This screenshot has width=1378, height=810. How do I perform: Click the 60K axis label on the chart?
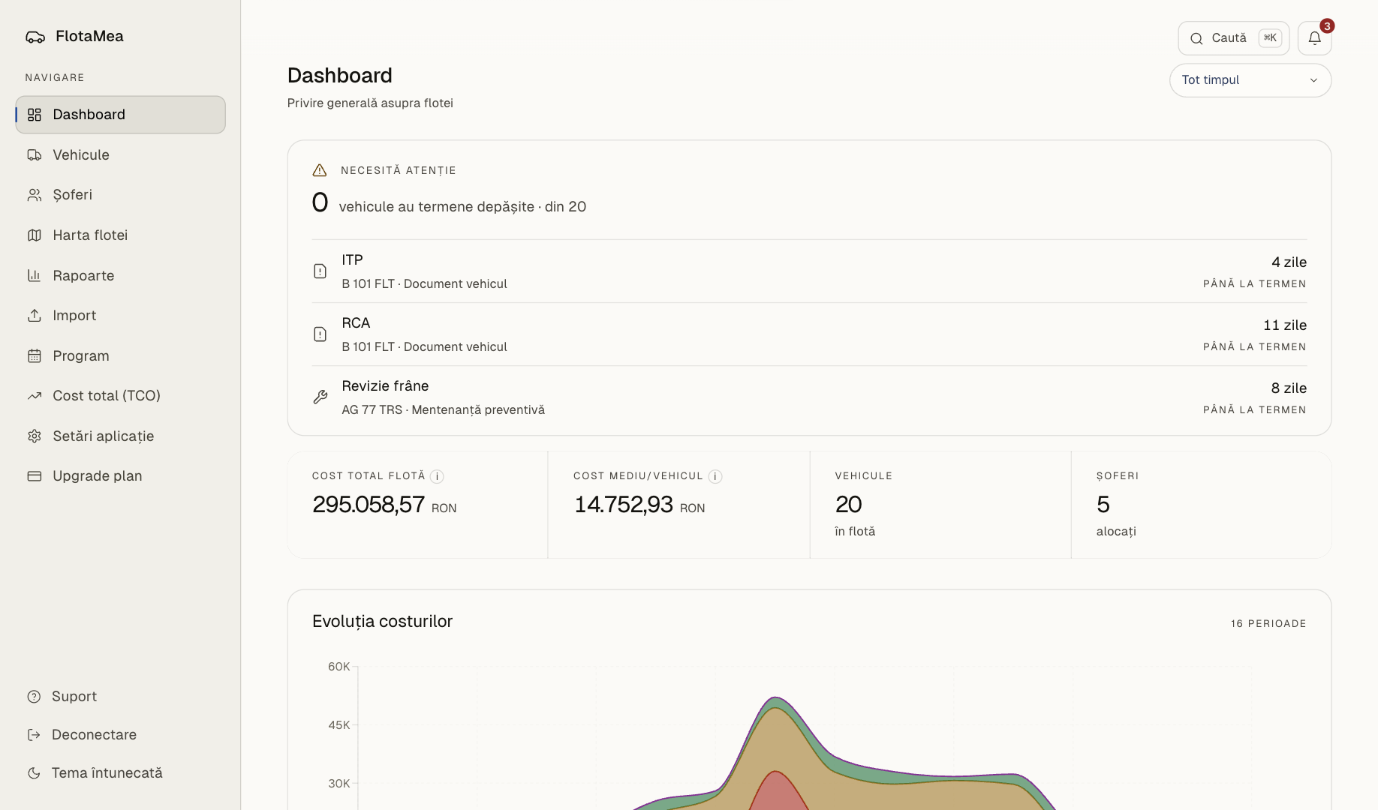pyautogui.click(x=339, y=667)
